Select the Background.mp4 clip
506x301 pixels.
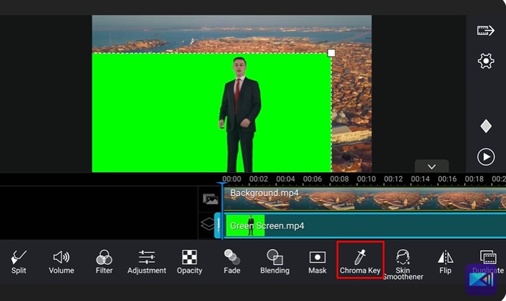click(365, 199)
